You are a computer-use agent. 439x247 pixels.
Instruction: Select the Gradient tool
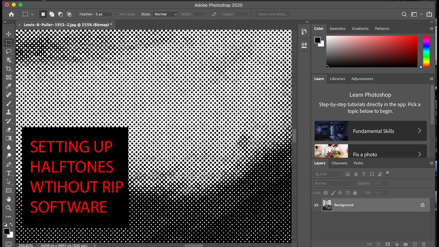[9, 138]
